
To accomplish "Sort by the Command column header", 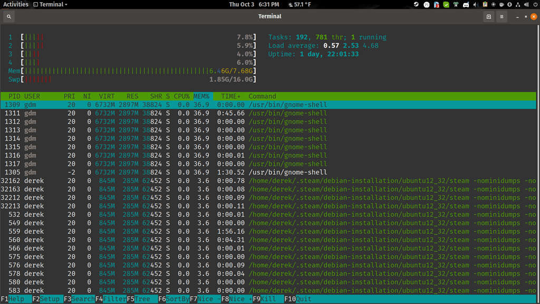I will [x=263, y=96].
